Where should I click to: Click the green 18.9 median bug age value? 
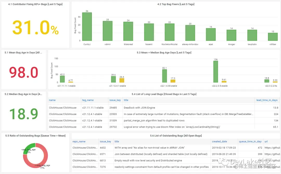23,114
